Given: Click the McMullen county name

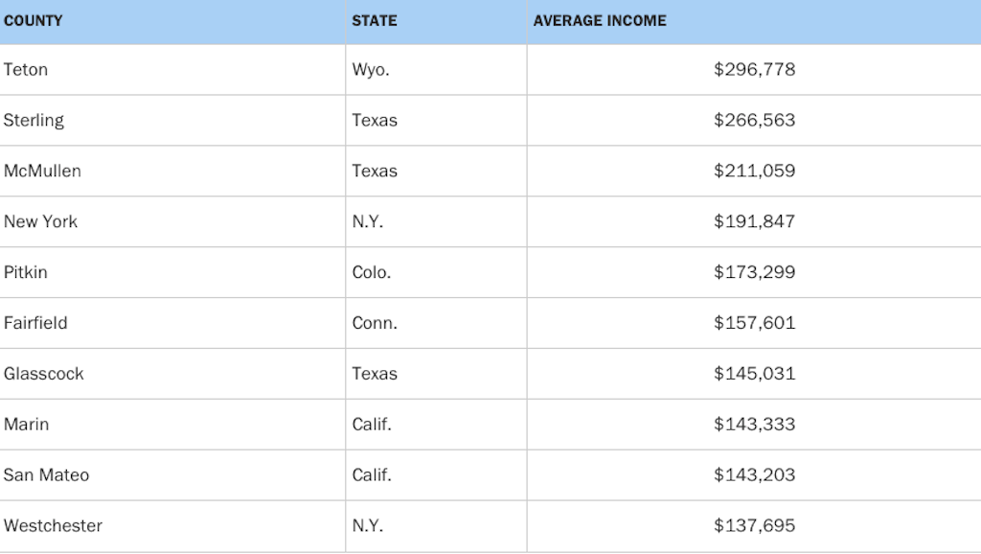Looking at the screenshot, I should coord(42,172).
